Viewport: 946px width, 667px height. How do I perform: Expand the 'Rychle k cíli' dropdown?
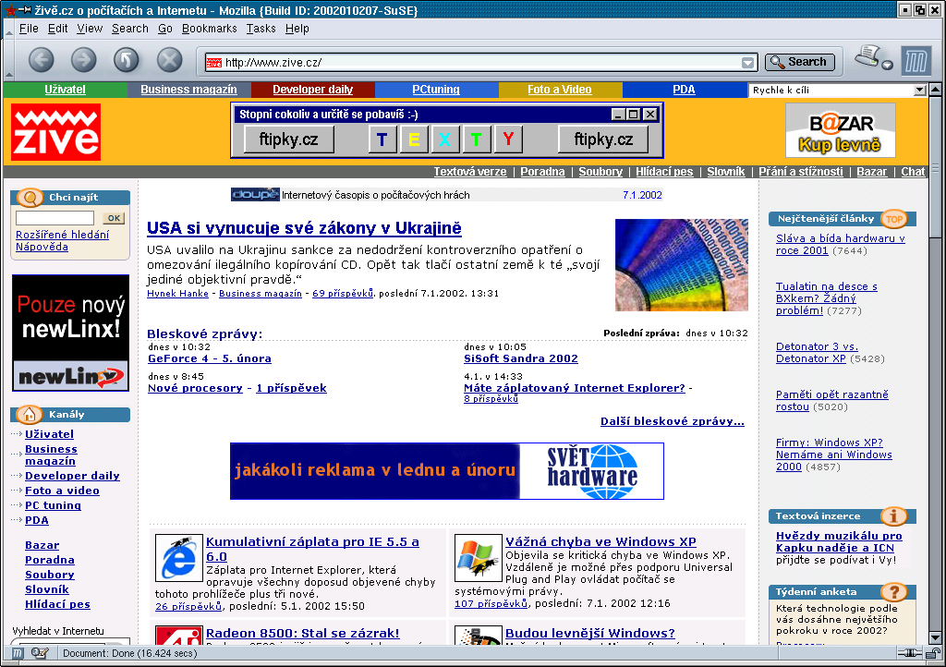[x=919, y=91]
